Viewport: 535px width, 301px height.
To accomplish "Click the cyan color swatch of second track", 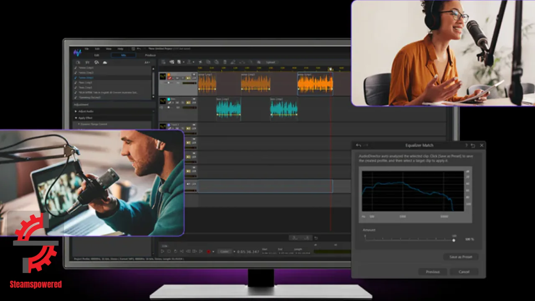I will [168, 99].
